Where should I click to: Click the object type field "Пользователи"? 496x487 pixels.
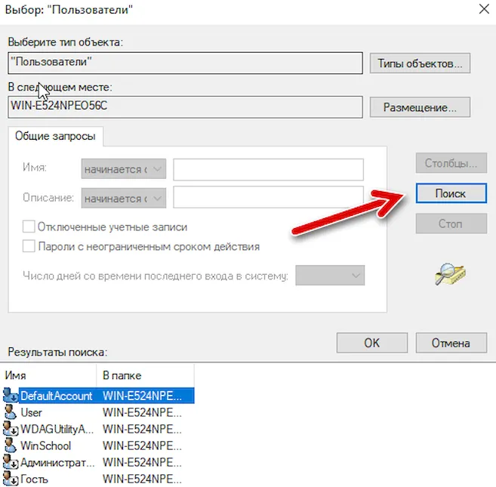[186, 63]
